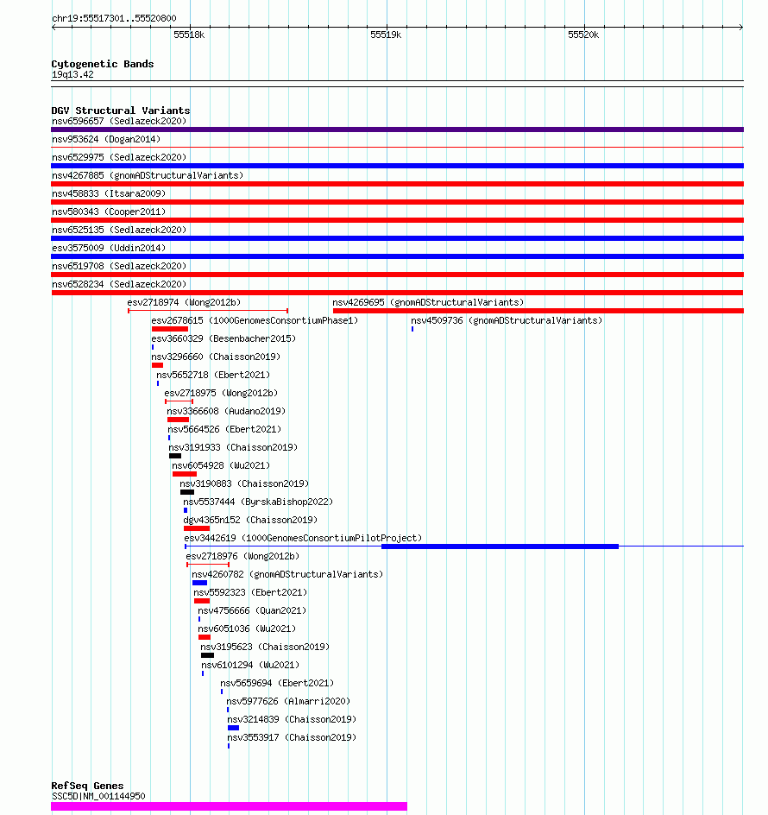Click red bar under nsv3296660
Screen dimensions: 768x815
click(x=157, y=365)
